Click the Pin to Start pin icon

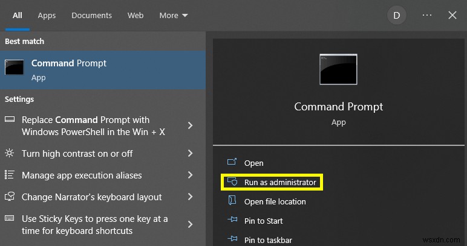click(231, 221)
